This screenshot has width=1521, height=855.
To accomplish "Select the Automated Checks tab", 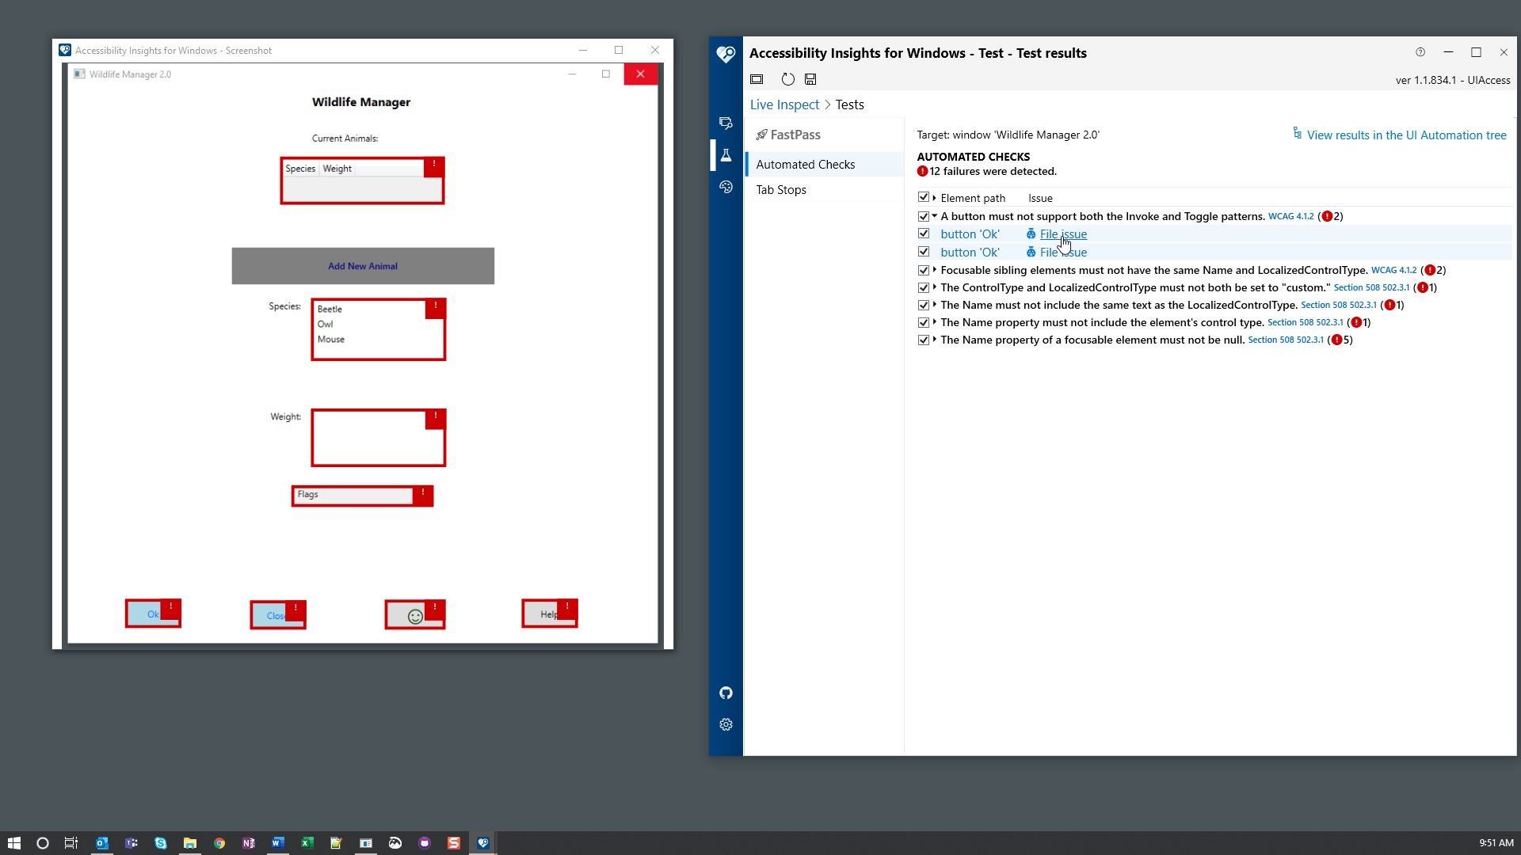I will click(x=804, y=164).
